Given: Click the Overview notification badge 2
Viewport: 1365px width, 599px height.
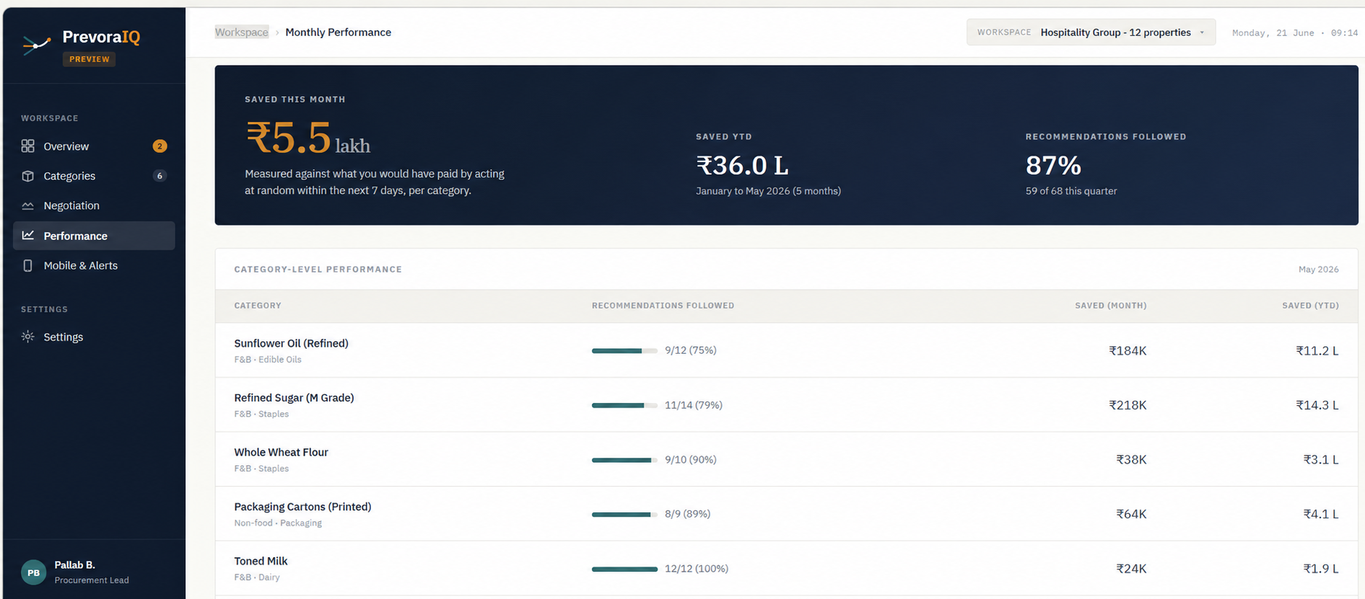Looking at the screenshot, I should (x=160, y=146).
